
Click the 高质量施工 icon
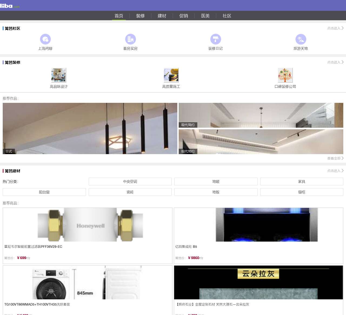click(171, 75)
